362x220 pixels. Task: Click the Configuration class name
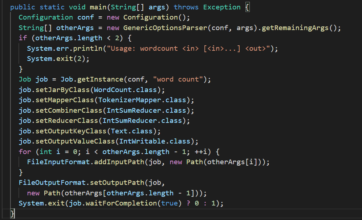(45, 17)
